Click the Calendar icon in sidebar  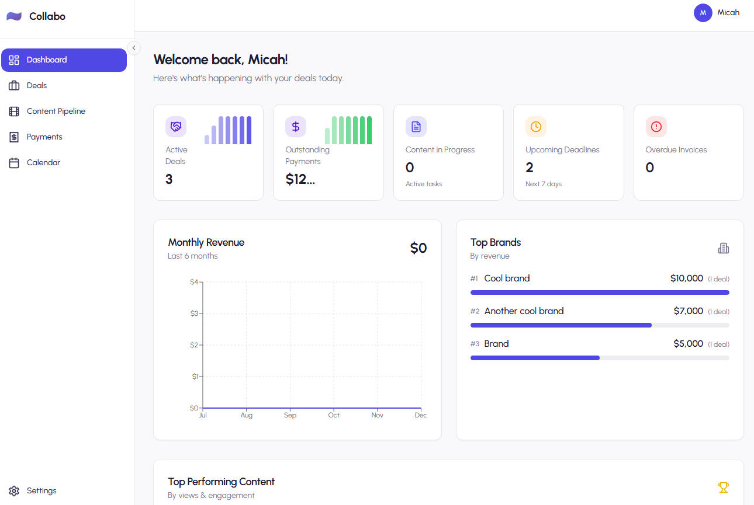pyautogui.click(x=14, y=162)
